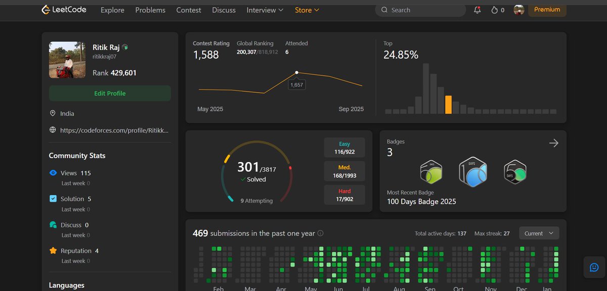Go to the Problems page

click(x=150, y=10)
